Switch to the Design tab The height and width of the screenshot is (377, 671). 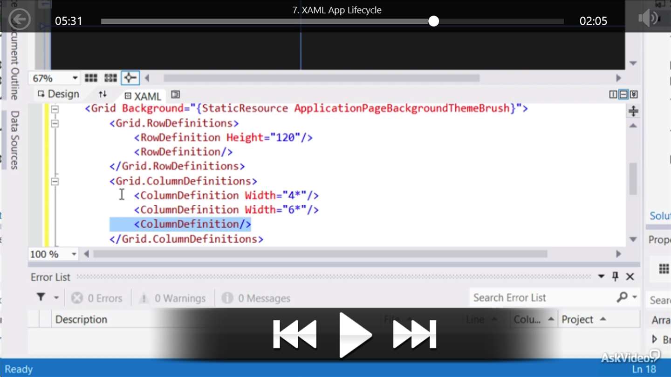tap(59, 94)
